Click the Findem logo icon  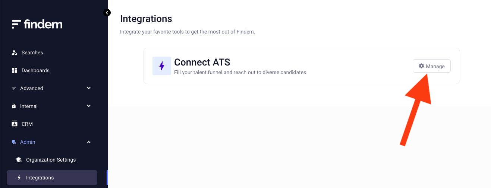(x=16, y=24)
